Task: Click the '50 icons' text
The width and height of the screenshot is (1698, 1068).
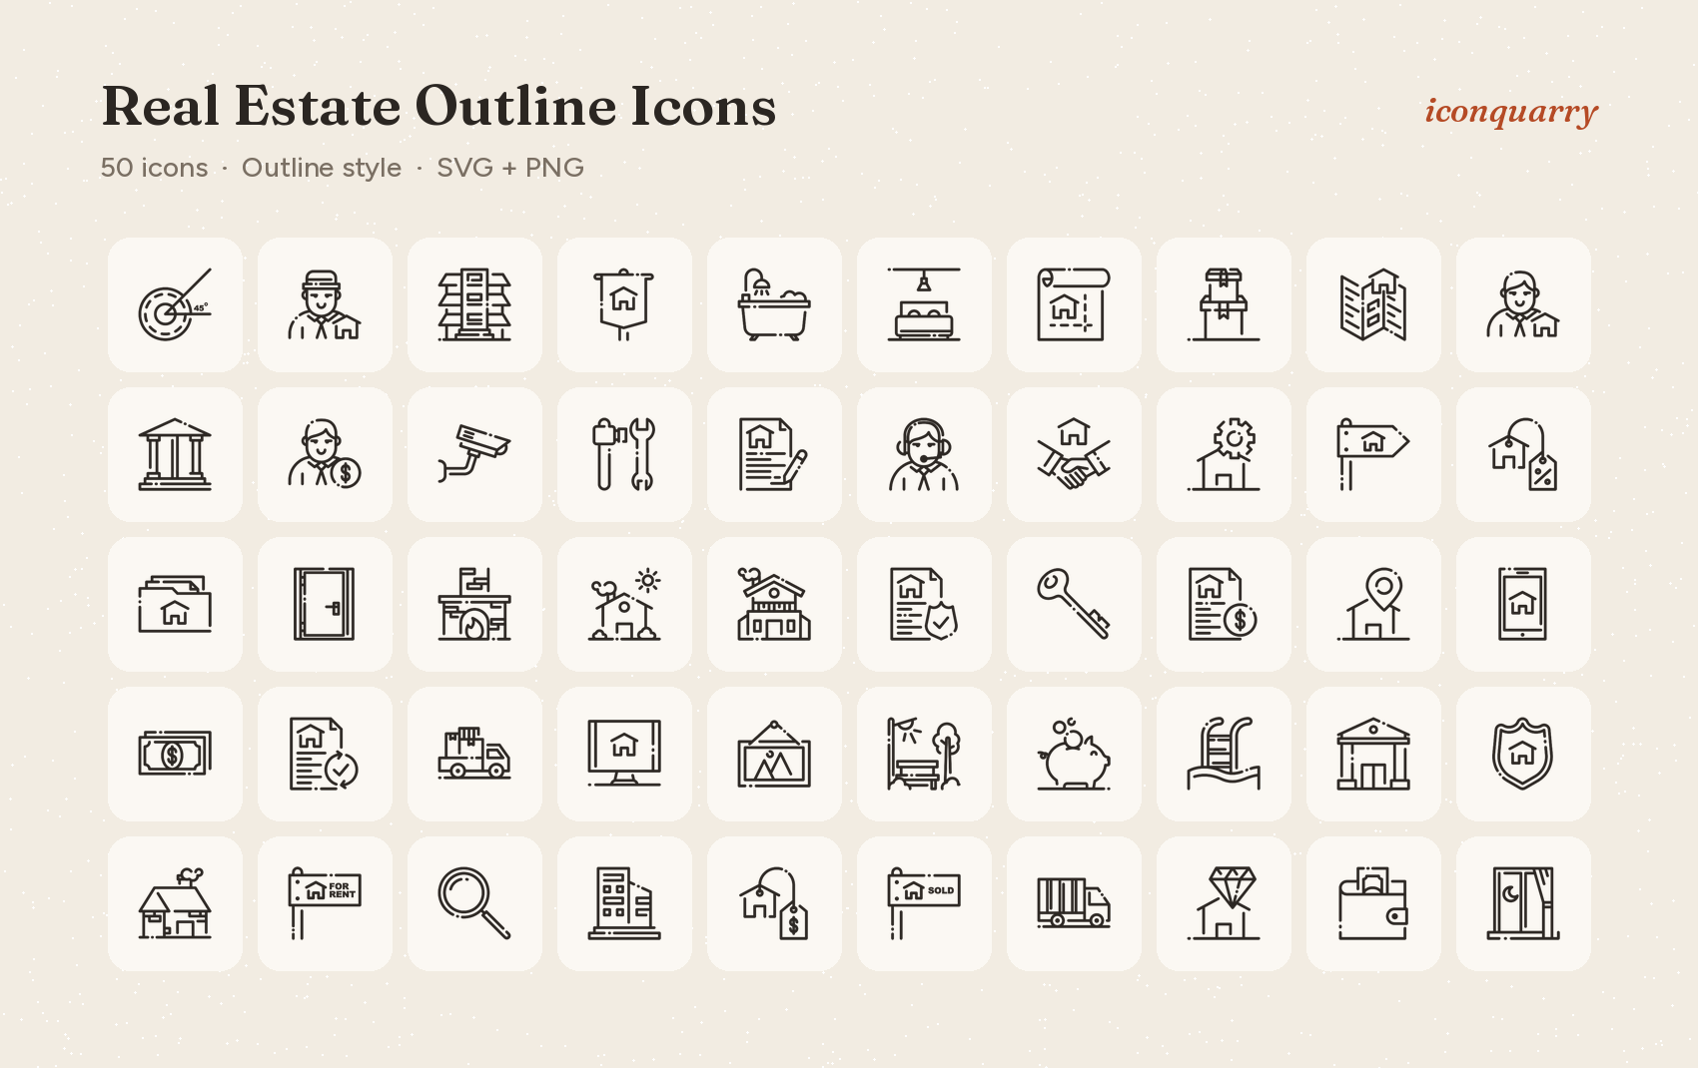Action: click(x=154, y=168)
